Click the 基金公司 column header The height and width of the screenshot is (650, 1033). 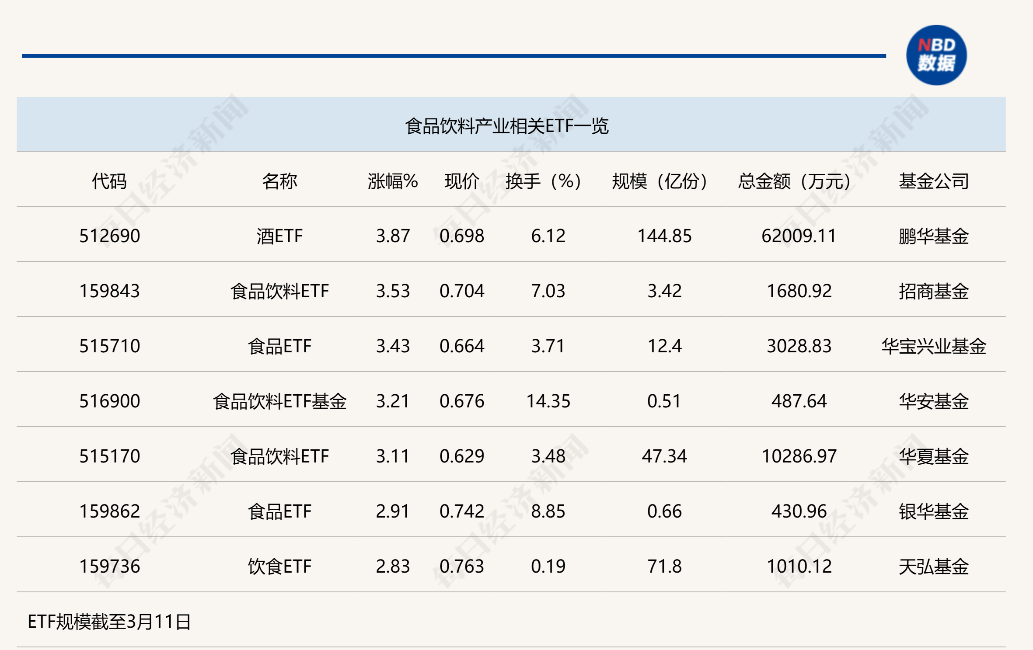[934, 181]
